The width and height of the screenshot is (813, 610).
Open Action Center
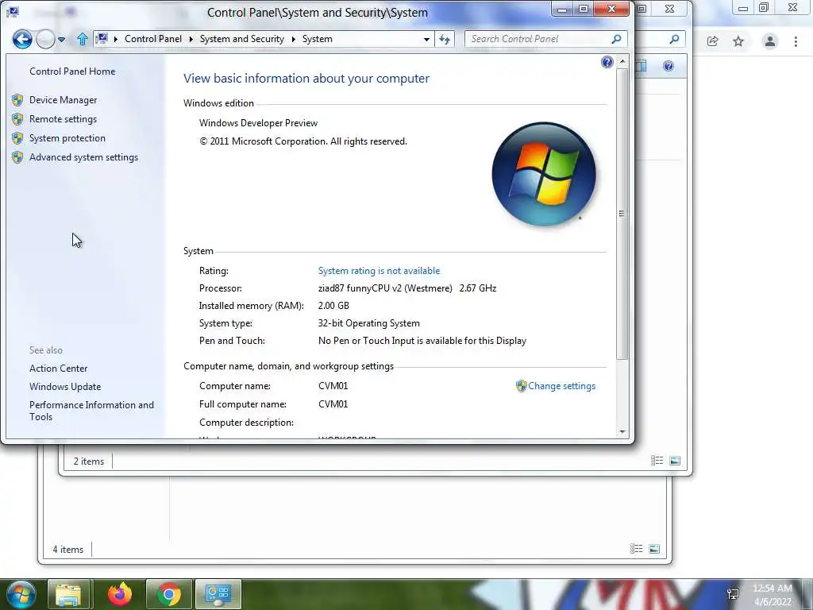click(x=58, y=369)
